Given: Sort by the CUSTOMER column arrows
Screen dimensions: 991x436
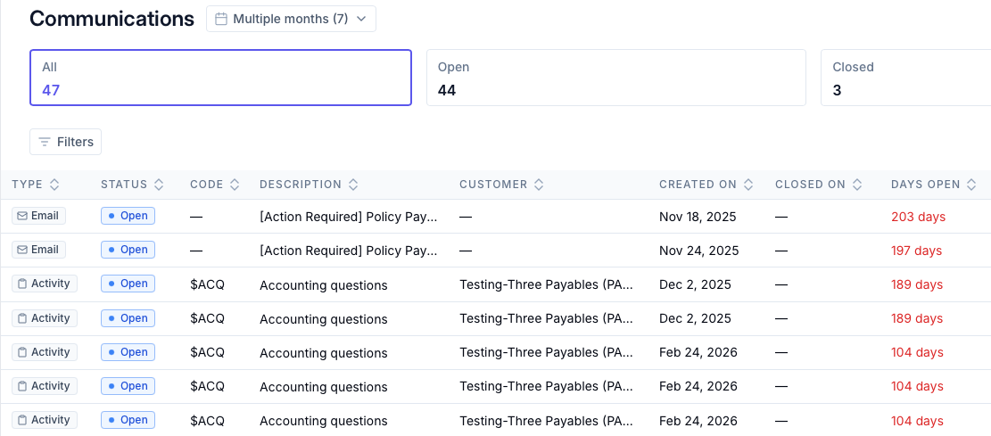Looking at the screenshot, I should (x=539, y=185).
